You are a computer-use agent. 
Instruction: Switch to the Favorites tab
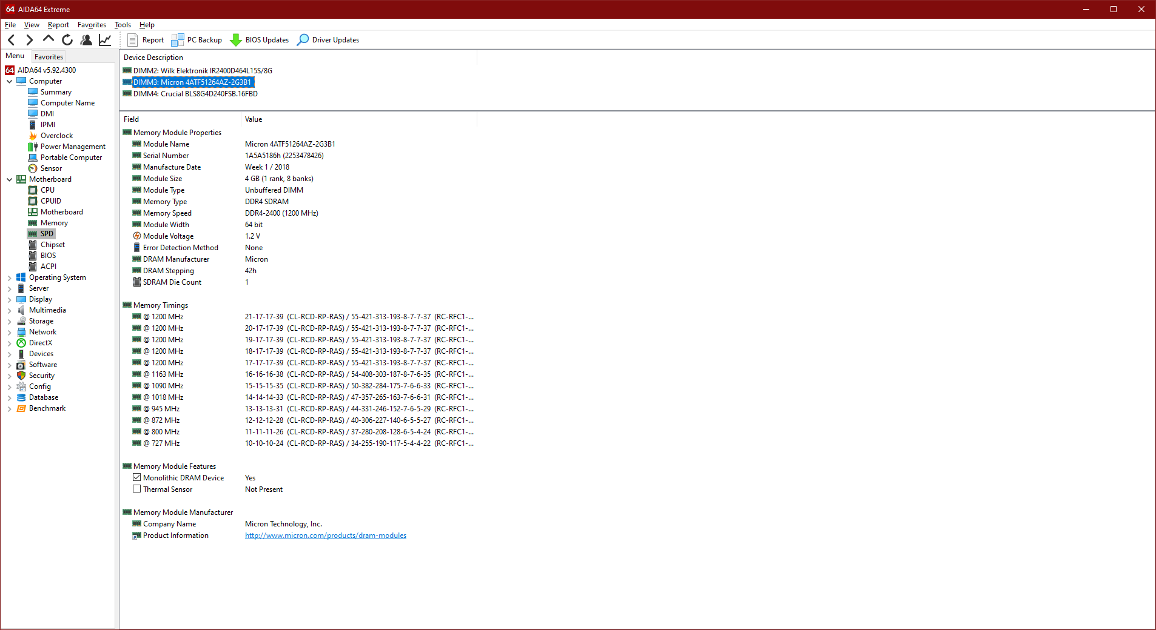point(49,57)
